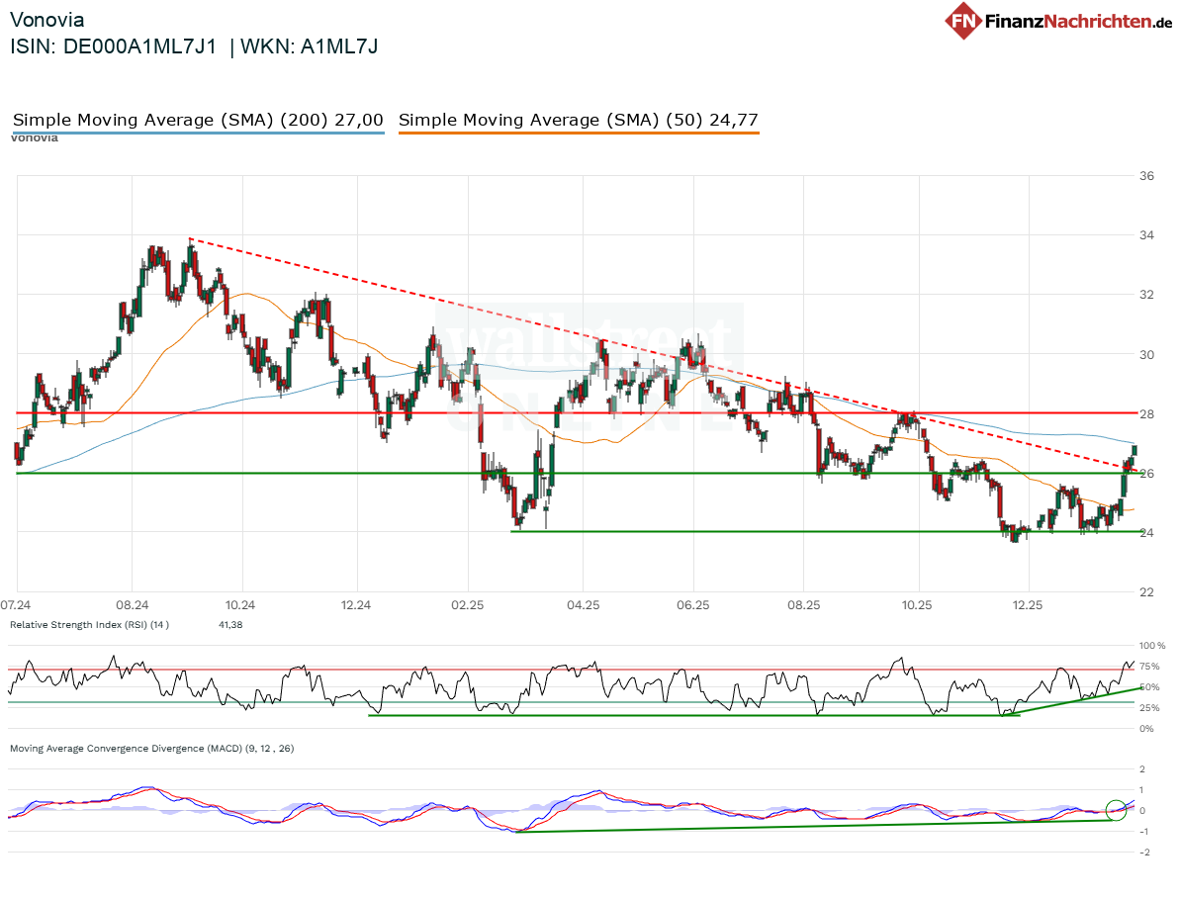Click the 36 price label at top of y-axis

(1147, 176)
